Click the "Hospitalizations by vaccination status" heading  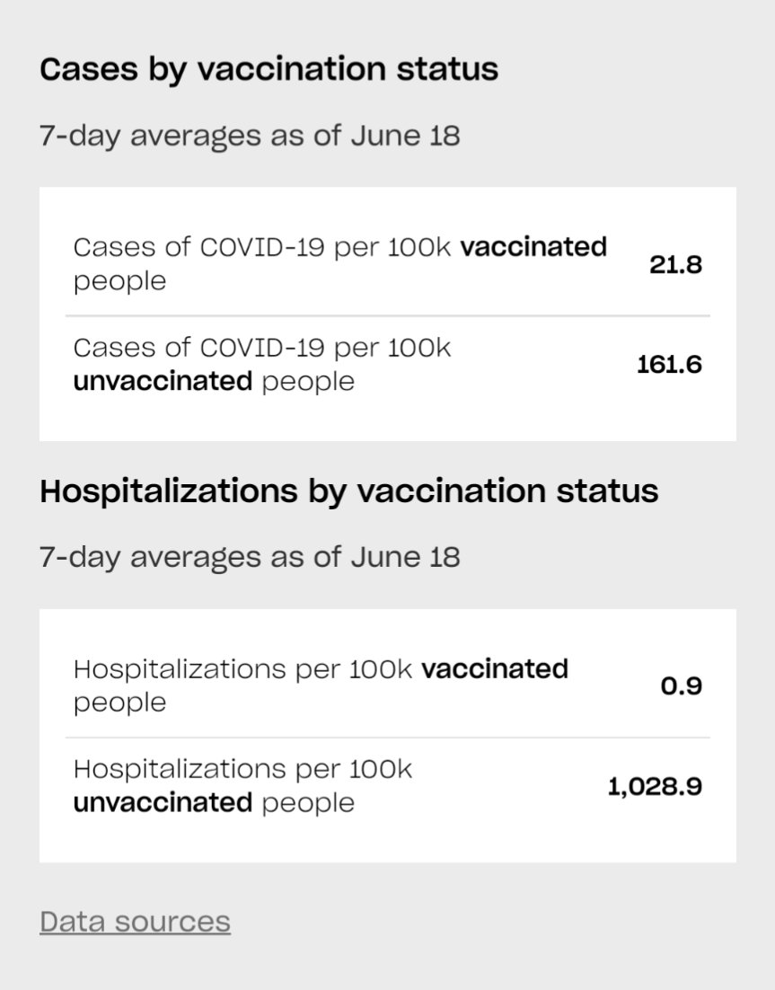click(x=348, y=491)
